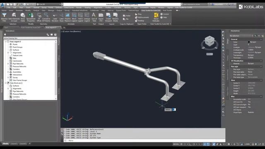Click the ViewCube in the viewport

pyautogui.click(x=210, y=41)
